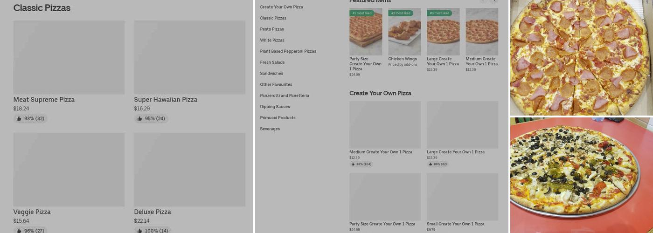
Task: Open Party Size Create Your Own featured image
Action: point(366,32)
